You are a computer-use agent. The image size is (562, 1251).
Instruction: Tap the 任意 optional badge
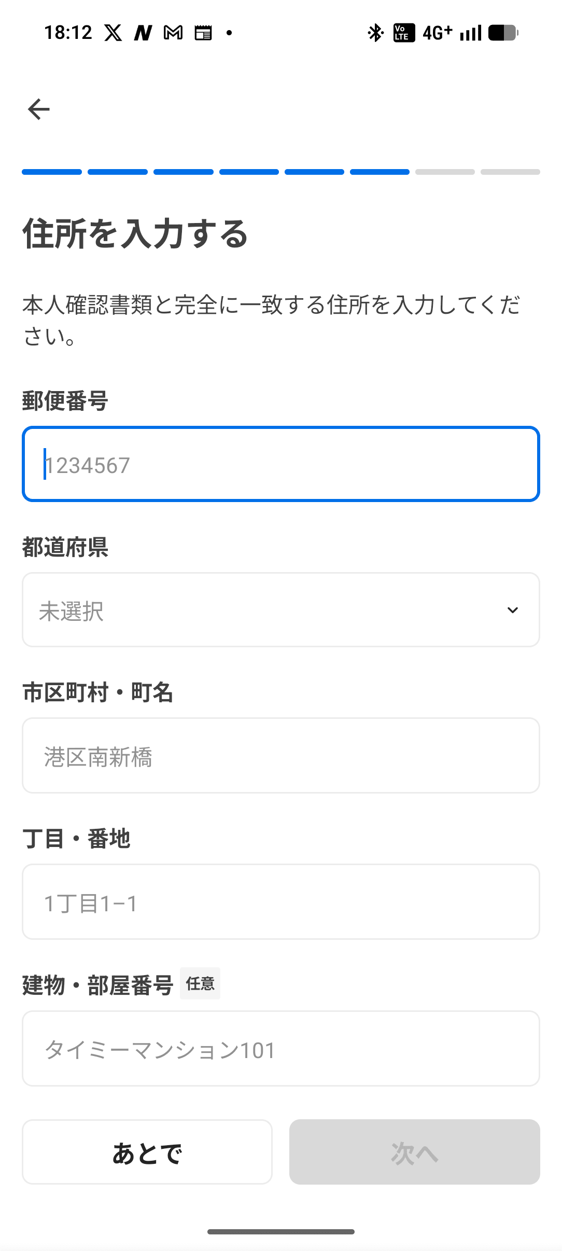[x=200, y=983]
